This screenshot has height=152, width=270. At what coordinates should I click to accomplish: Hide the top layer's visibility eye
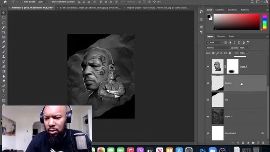(208, 100)
